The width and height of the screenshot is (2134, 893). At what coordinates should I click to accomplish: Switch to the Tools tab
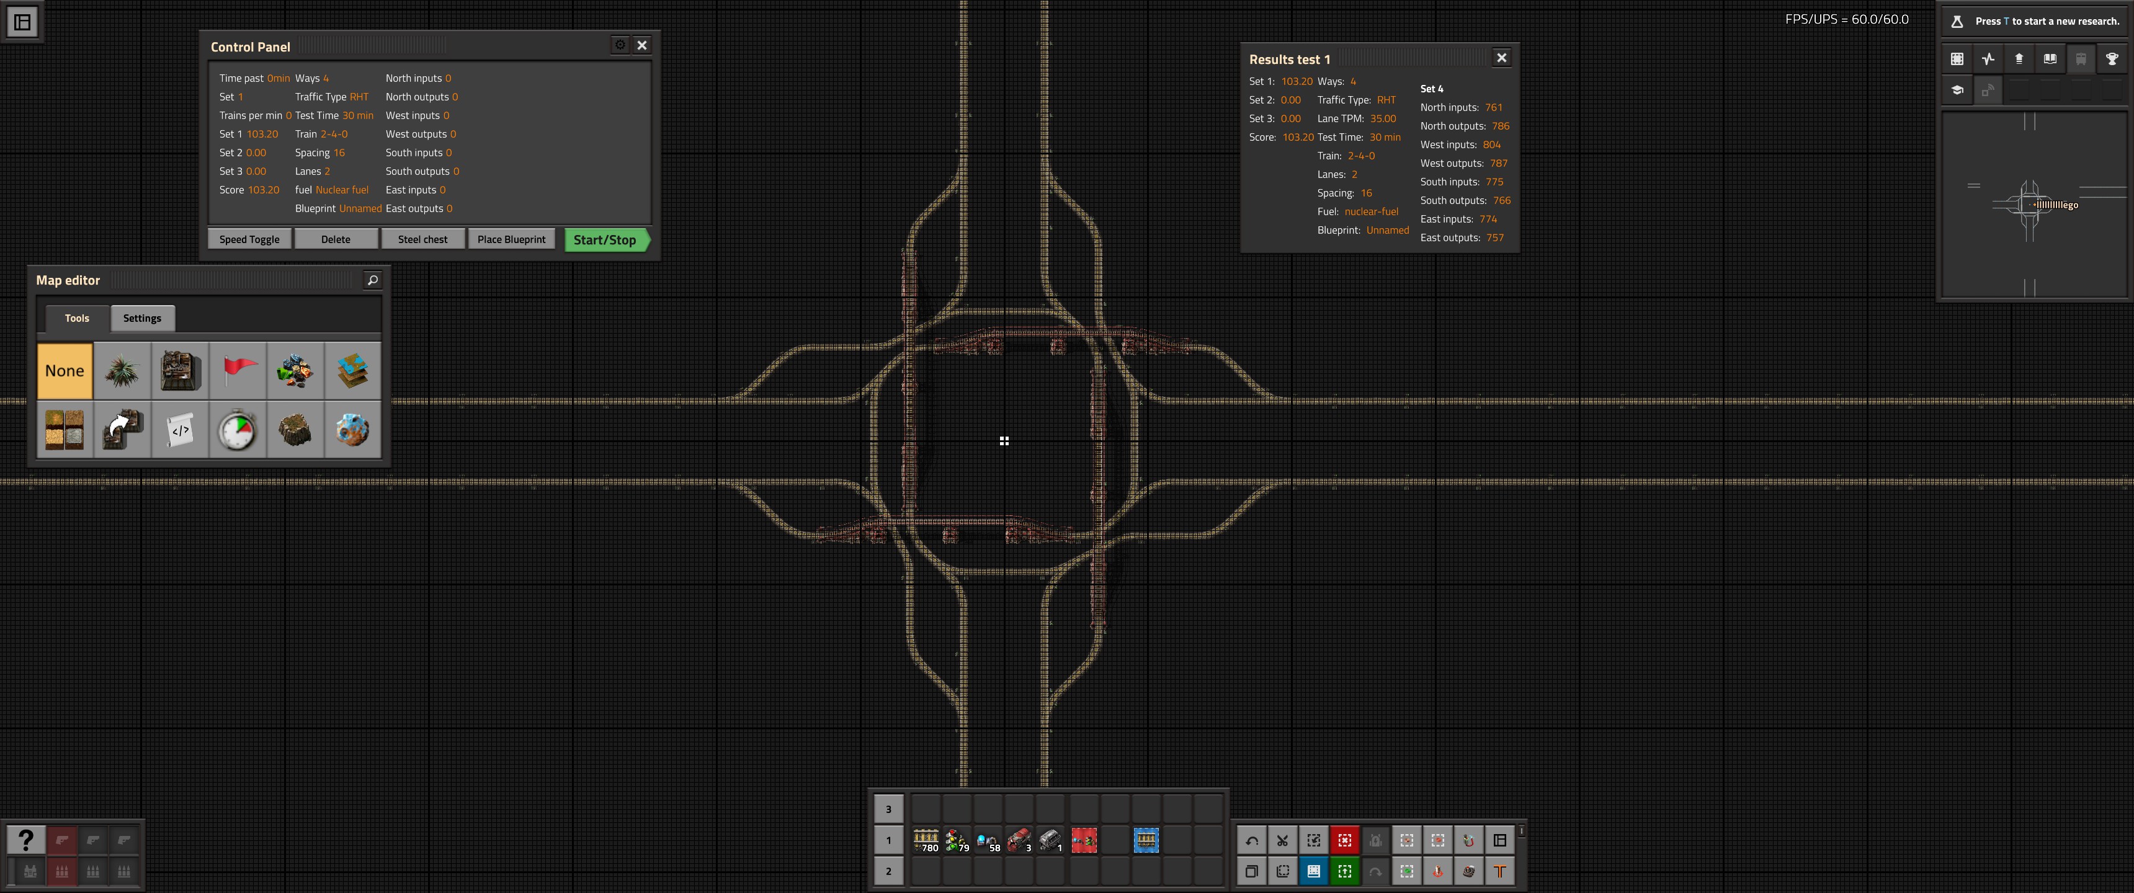click(77, 318)
